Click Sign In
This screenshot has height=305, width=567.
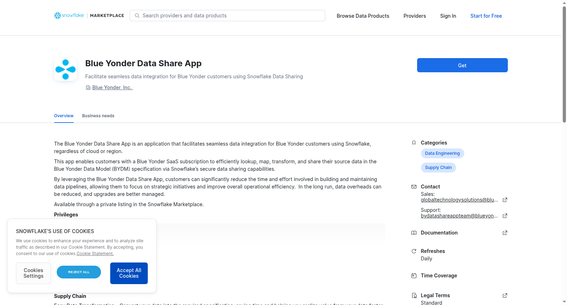(448, 16)
